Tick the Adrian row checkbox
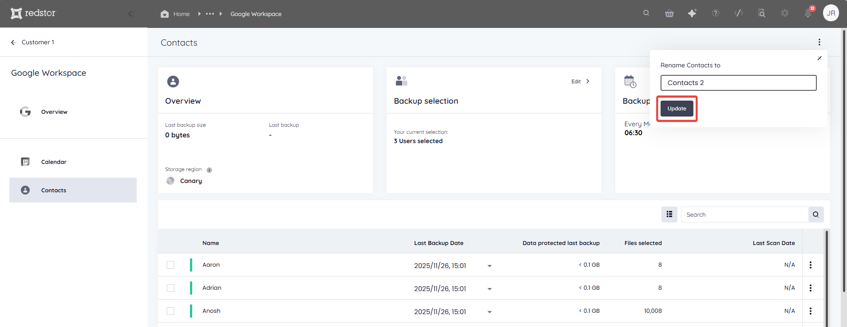This screenshot has width=847, height=327. [170, 288]
